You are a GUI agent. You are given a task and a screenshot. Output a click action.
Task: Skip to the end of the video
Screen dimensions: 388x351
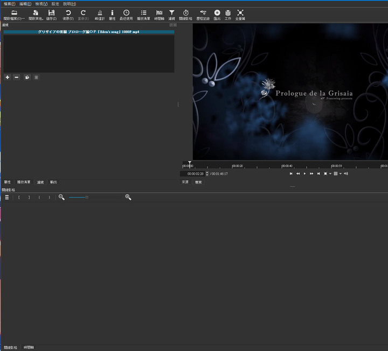click(x=318, y=174)
